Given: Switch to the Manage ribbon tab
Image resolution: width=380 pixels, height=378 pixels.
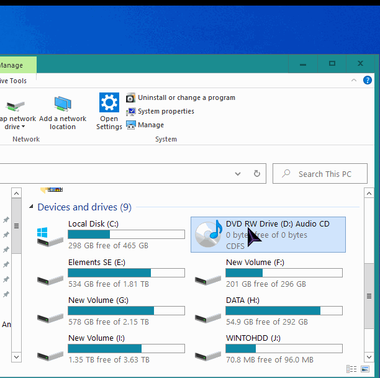Looking at the screenshot, I should (x=12, y=65).
